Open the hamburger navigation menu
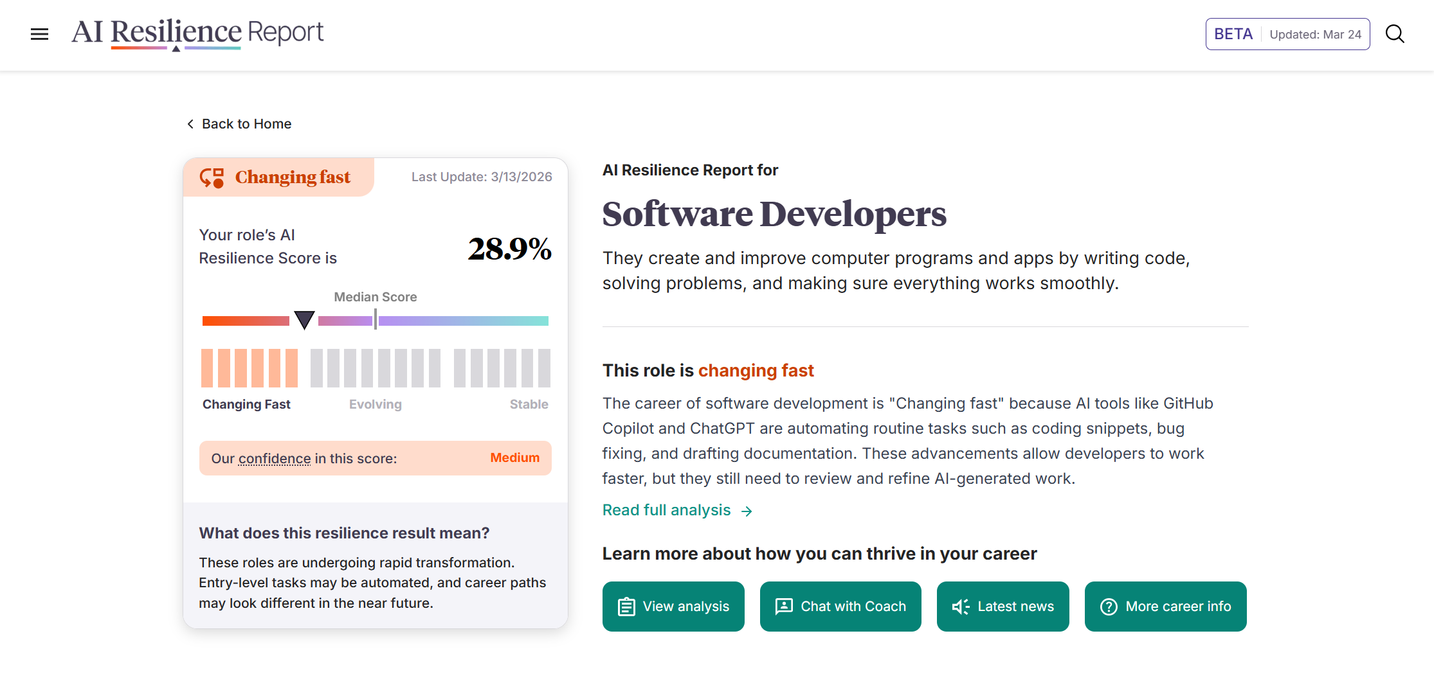The height and width of the screenshot is (683, 1434). [39, 33]
